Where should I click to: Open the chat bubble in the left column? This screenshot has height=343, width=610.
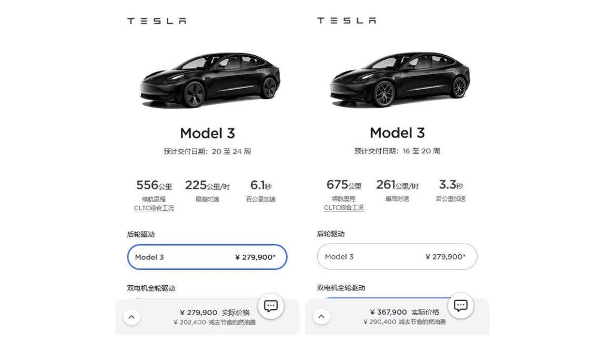click(270, 306)
